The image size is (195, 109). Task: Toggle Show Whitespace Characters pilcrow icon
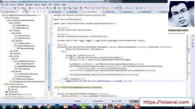coord(133,8)
